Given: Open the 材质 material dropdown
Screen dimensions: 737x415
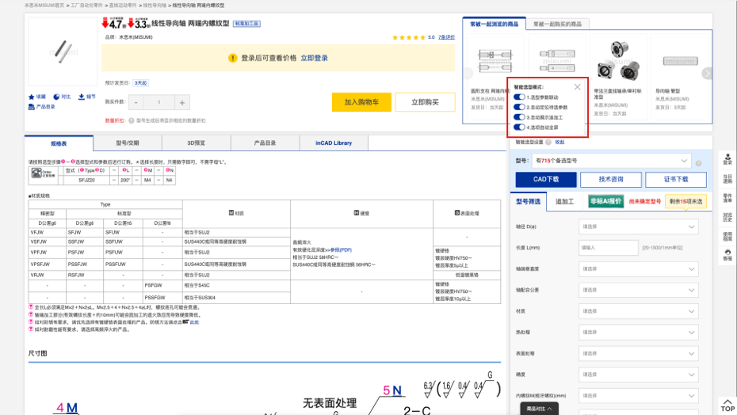Looking at the screenshot, I should (x=639, y=311).
